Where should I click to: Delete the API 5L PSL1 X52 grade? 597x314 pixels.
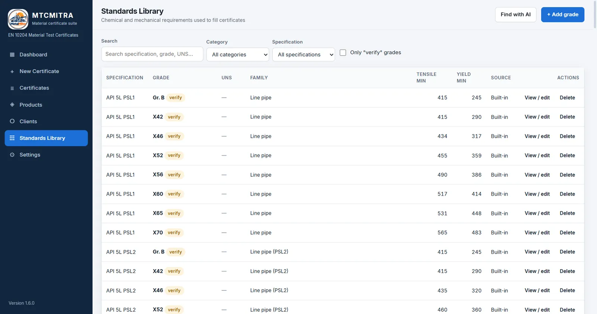[x=567, y=156]
